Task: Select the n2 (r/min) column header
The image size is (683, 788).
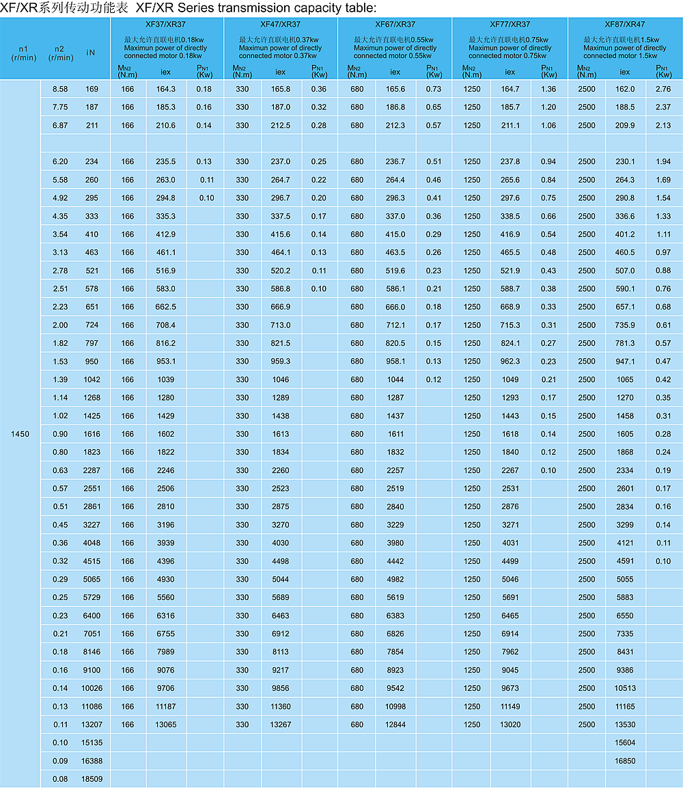Action: pos(60,53)
